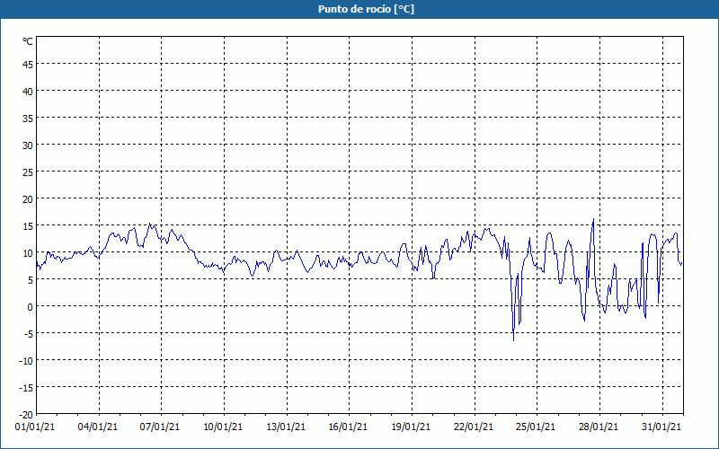This screenshot has width=719, height=449.
Task: Click the 22/01/21 date label
Action: 474,427
